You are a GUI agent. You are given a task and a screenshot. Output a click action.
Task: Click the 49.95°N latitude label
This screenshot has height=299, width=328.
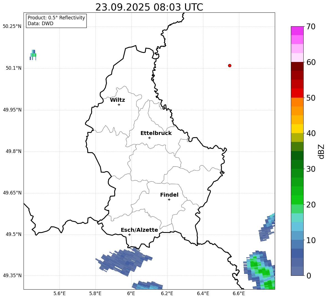pos(12,110)
